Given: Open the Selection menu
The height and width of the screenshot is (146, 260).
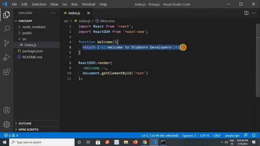Looking at the screenshot, I should coord(39,4).
